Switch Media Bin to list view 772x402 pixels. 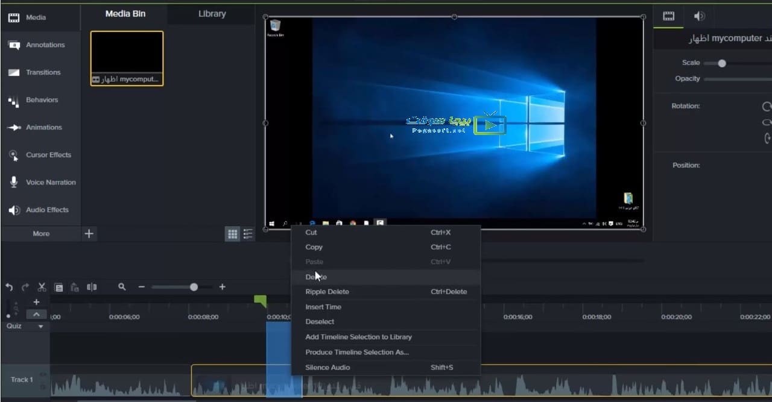(x=247, y=234)
